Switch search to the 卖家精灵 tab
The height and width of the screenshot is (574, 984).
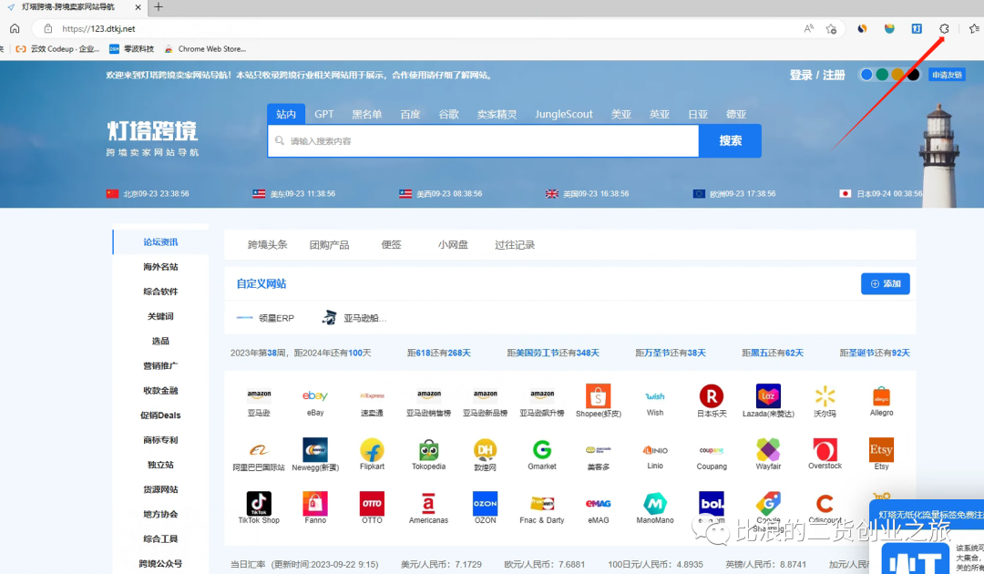(497, 114)
